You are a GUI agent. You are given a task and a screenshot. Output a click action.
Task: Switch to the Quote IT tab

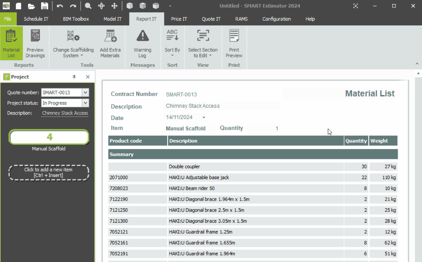(211, 19)
